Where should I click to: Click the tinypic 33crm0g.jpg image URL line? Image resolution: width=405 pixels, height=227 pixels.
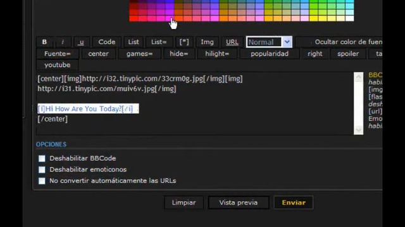[x=140, y=79]
